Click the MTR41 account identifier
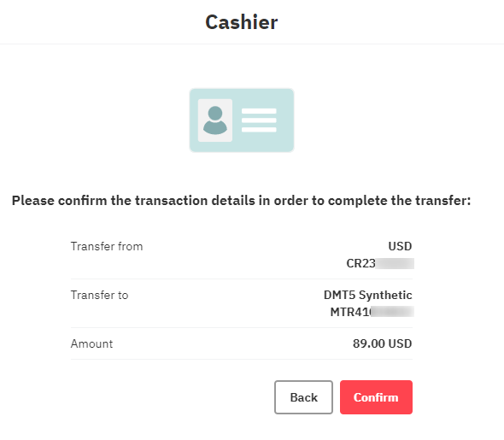The height and width of the screenshot is (440, 504). (x=372, y=312)
